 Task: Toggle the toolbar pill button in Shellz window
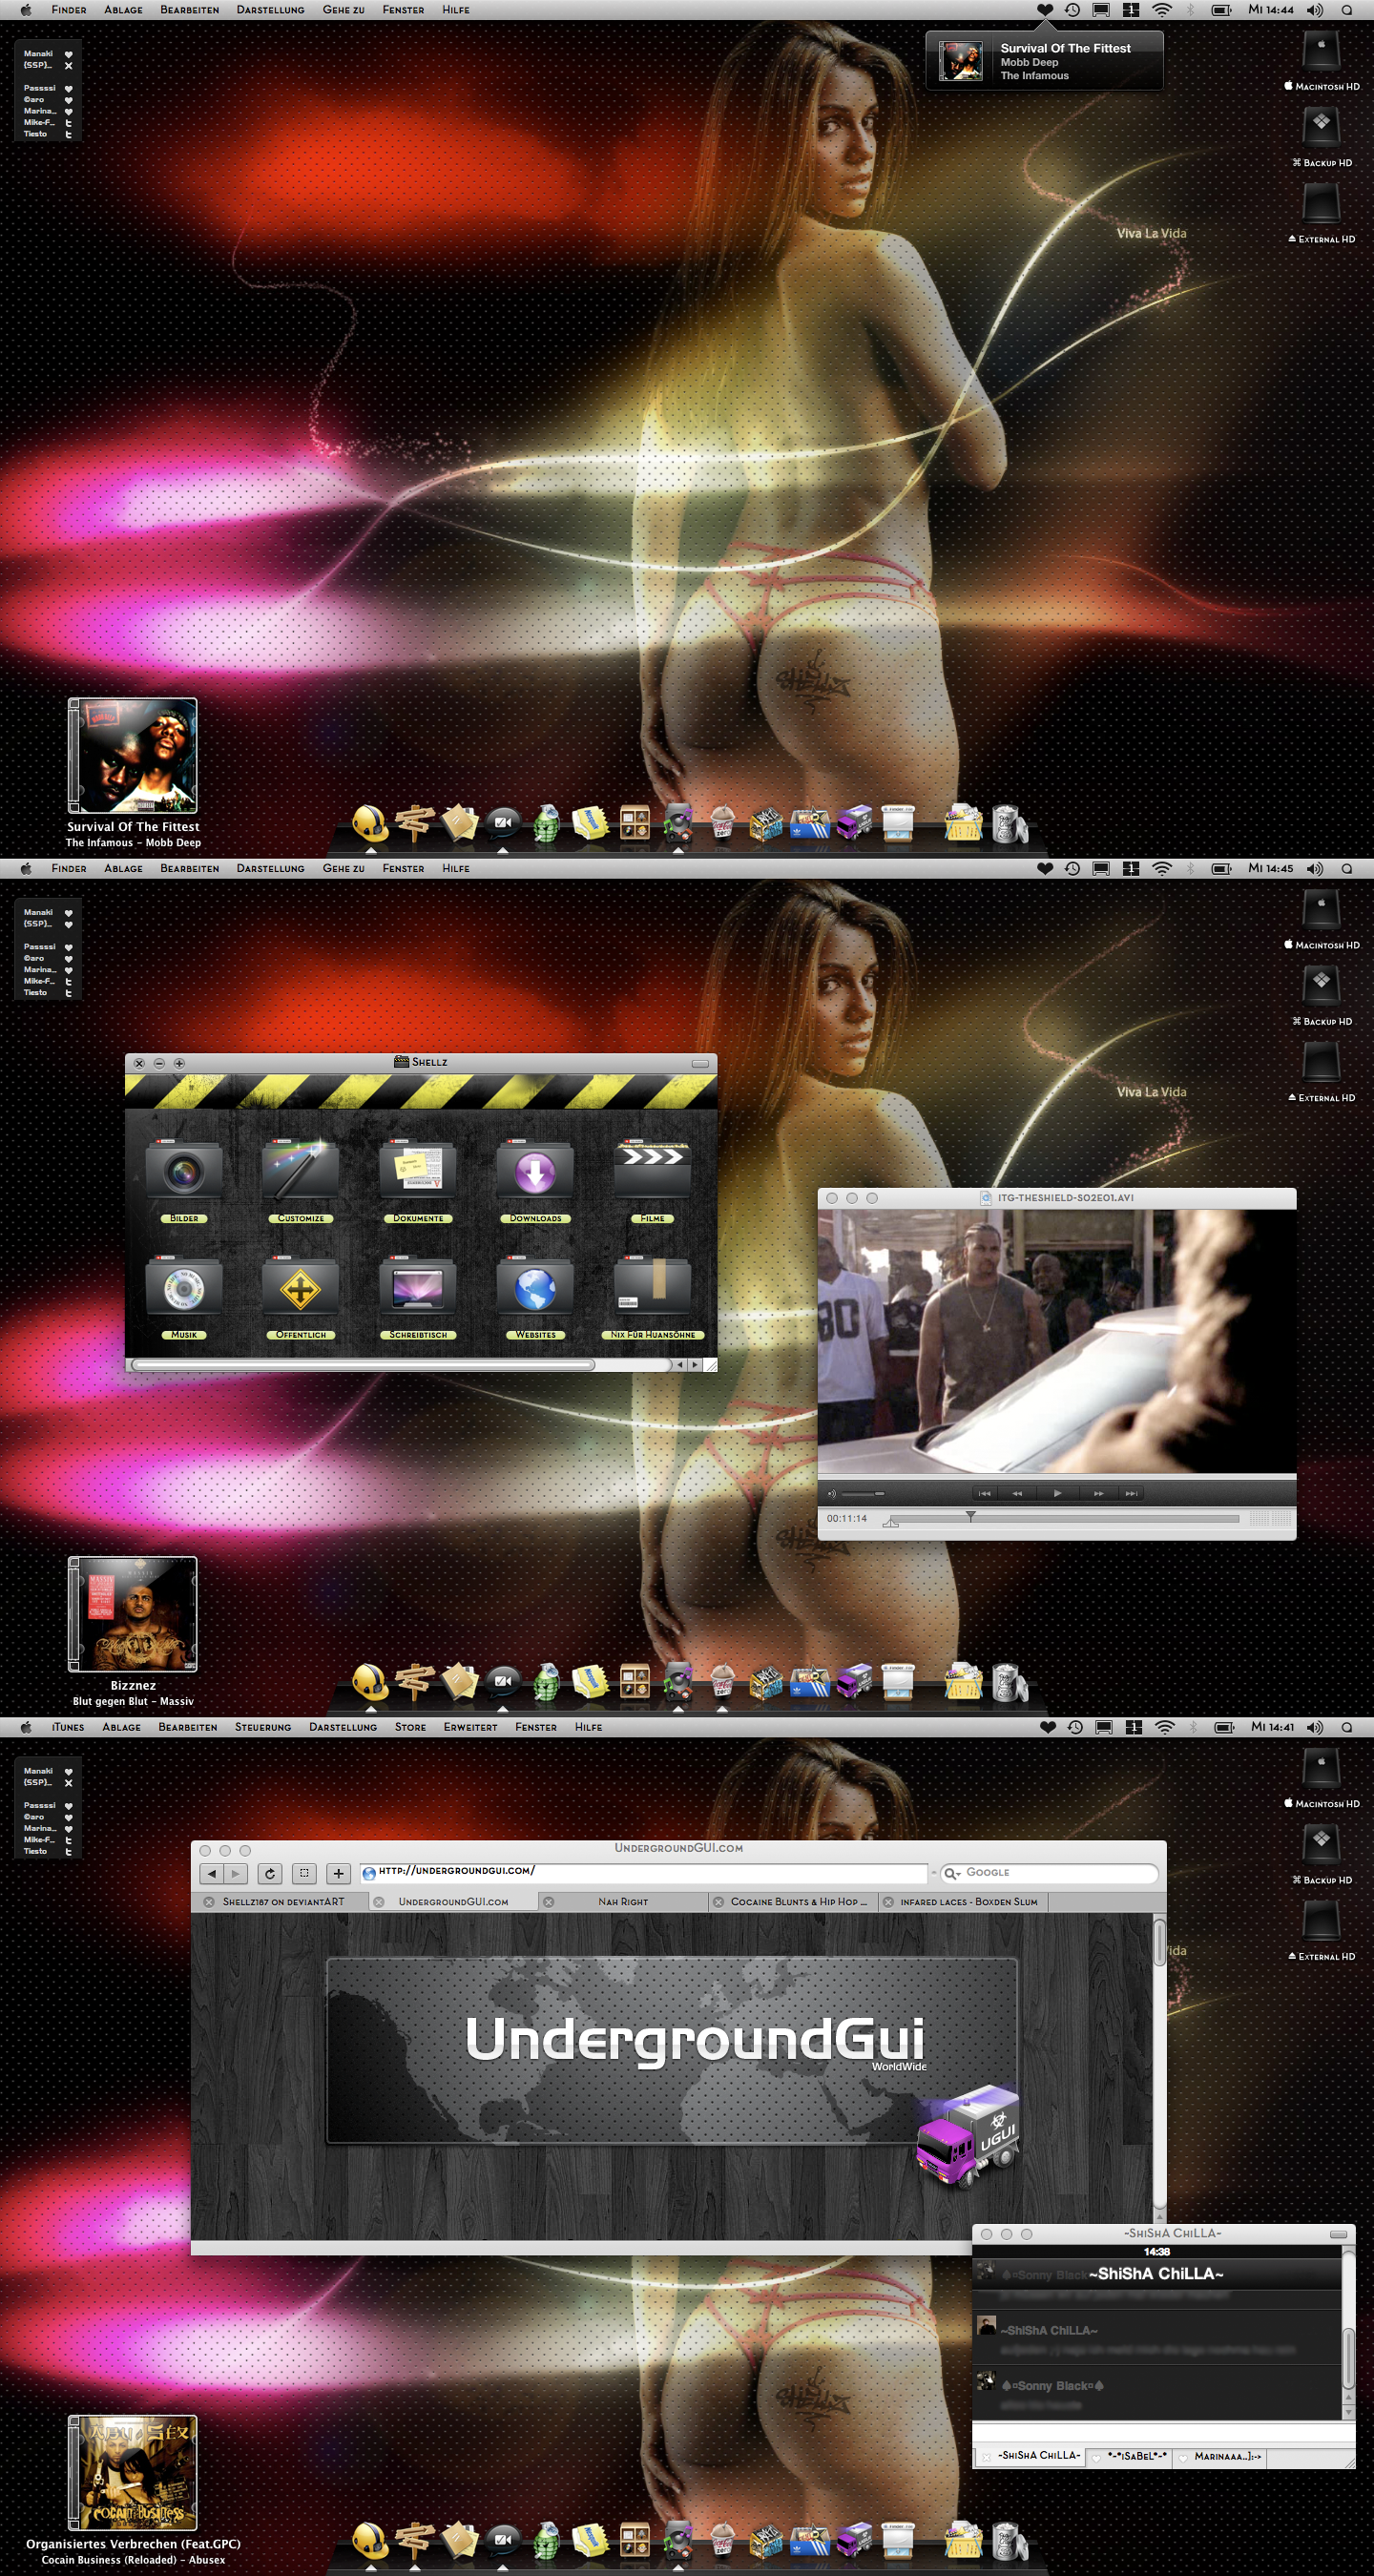[x=700, y=1063]
